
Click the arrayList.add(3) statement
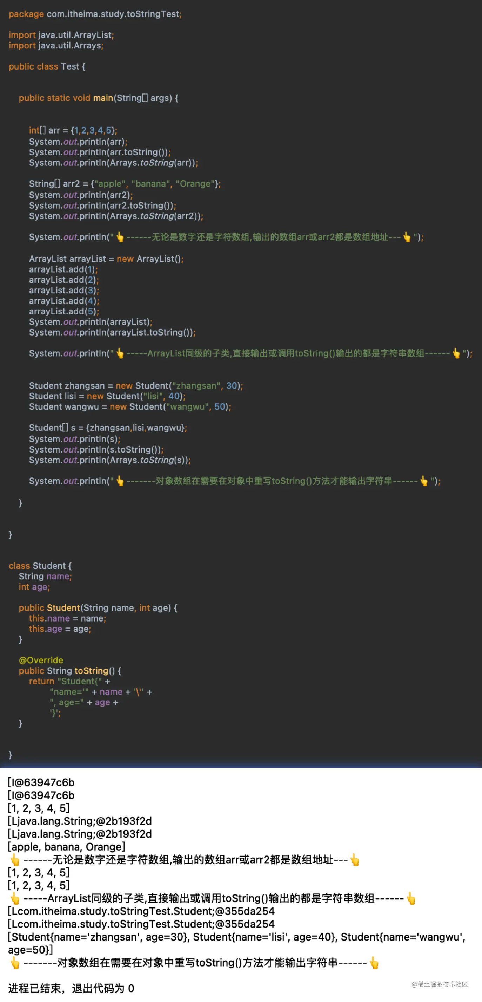pos(64,290)
